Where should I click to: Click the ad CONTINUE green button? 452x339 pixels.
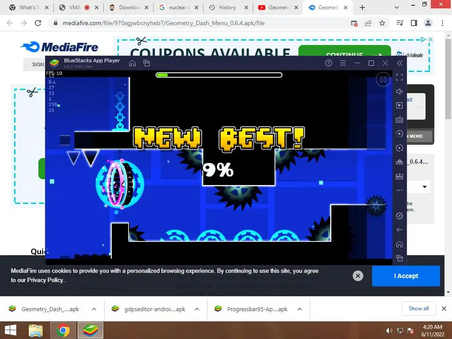[x=344, y=50]
